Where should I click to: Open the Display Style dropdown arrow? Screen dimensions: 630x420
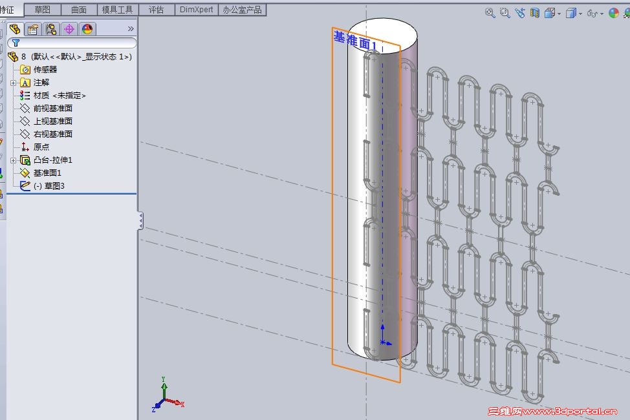click(581, 14)
